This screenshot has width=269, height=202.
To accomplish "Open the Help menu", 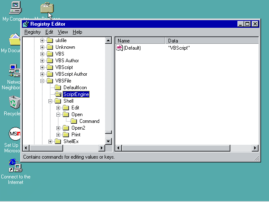I will pyautogui.click(x=77, y=32).
